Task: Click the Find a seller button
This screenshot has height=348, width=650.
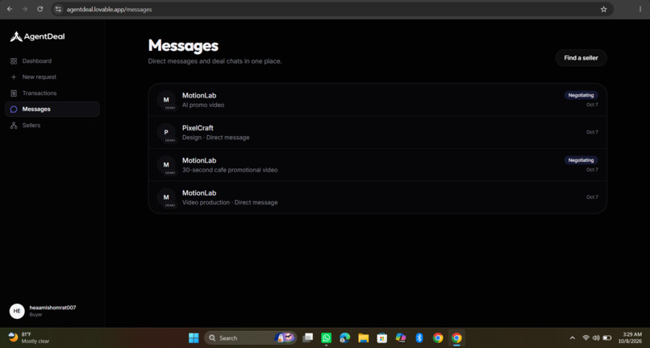Action: (x=581, y=58)
